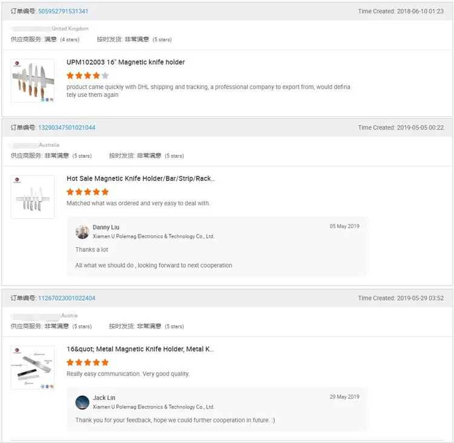Click the Australia reviewer country label
This screenshot has height=443, width=454.
(x=49, y=145)
